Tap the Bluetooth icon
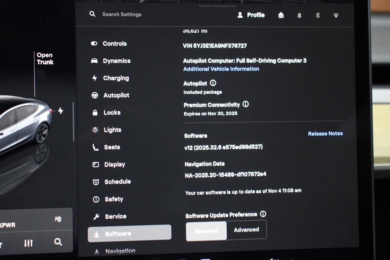 pyautogui.click(x=318, y=15)
